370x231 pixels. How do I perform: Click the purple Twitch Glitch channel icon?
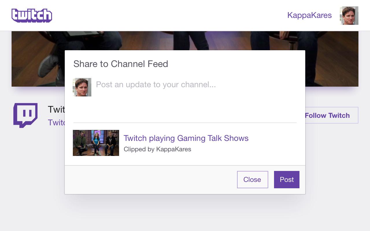[x=25, y=115]
